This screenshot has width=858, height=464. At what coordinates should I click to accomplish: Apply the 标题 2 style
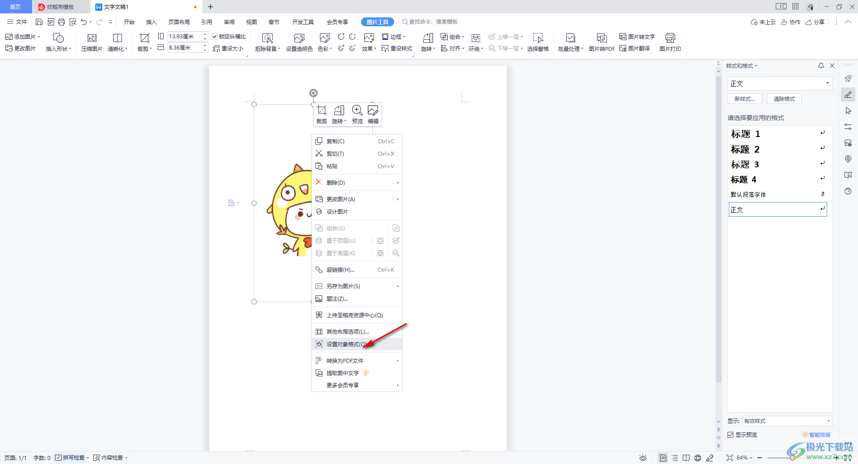click(778, 149)
